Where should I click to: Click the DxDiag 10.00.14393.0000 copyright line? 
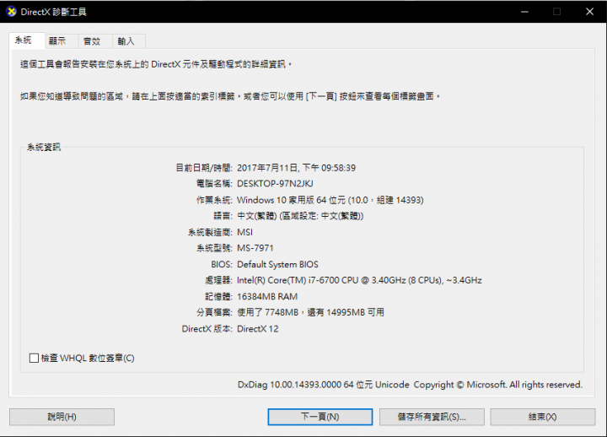click(x=410, y=385)
